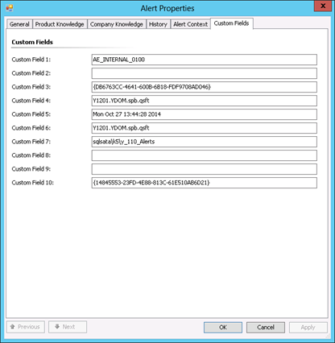The width and height of the screenshot is (335, 343).
Task: Click the 'Custom Field 7:' label
Action: [x=31, y=142]
